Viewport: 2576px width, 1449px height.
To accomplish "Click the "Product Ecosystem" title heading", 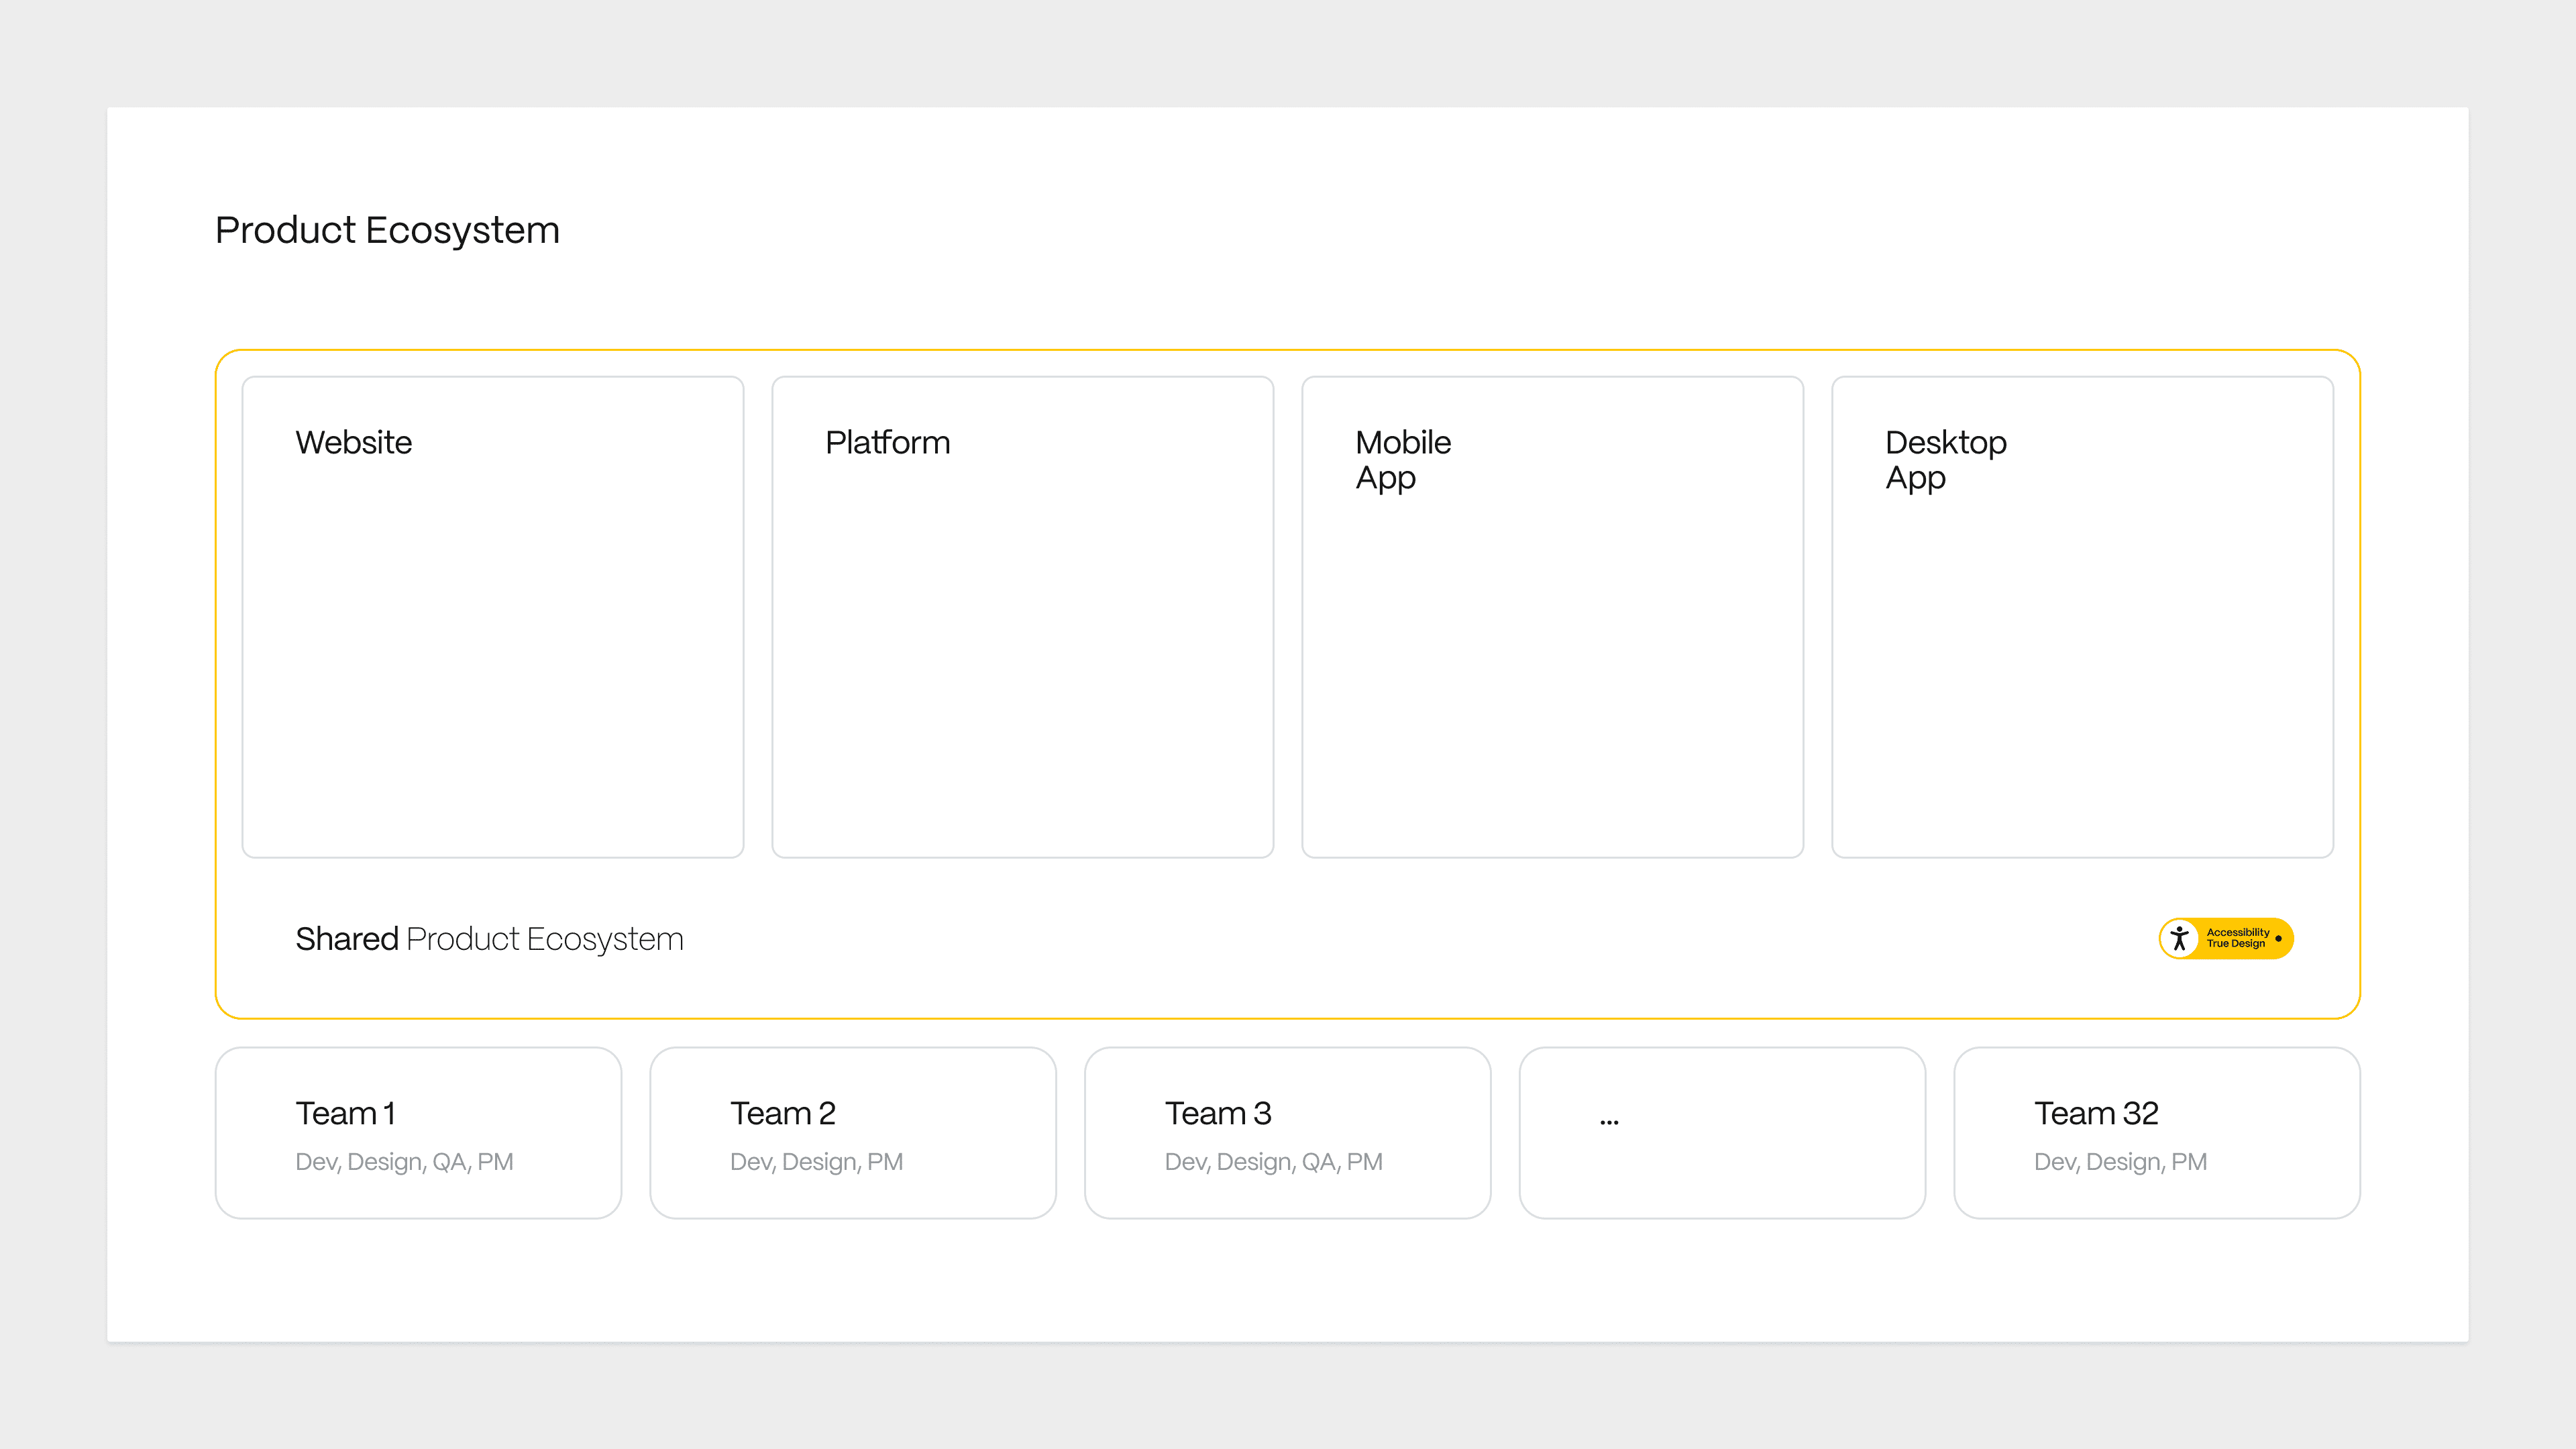I will tap(387, 230).
